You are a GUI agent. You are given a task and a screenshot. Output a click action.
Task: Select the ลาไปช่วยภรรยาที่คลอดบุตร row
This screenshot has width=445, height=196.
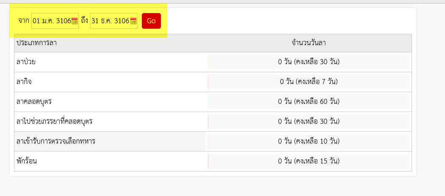pos(213,122)
